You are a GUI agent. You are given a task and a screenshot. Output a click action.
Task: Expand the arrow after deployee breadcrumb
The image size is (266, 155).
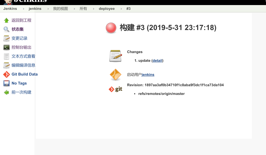tap(121, 9)
